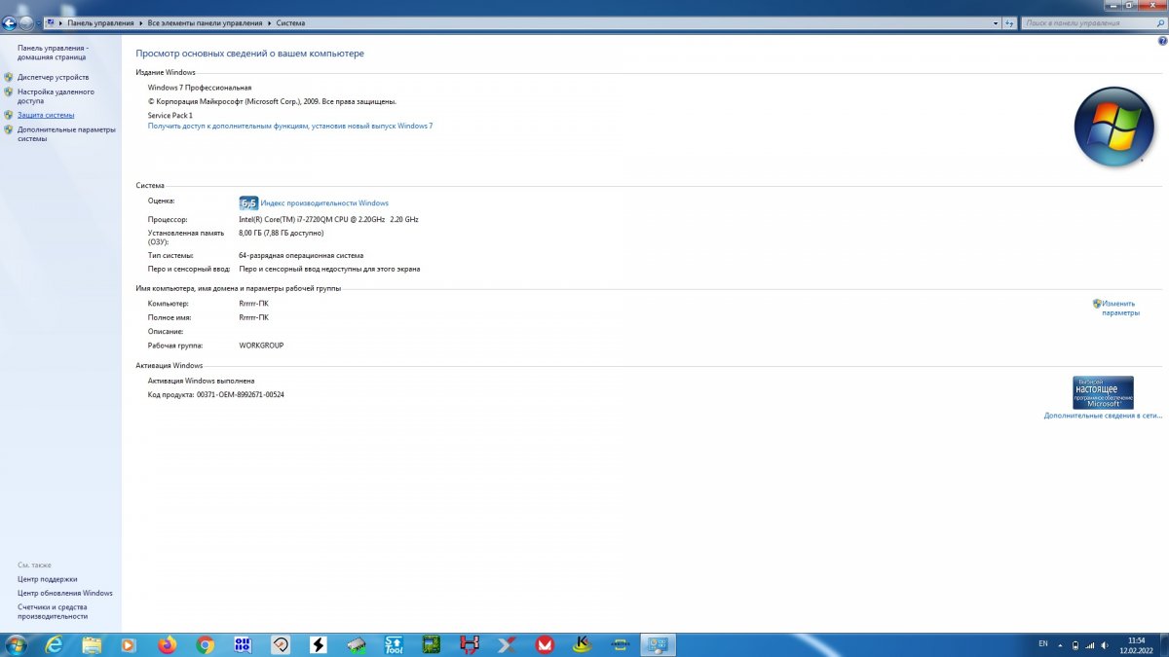Expand the arrow after 'Панель управления' breadcrumb
Viewport: 1169px width, 657px height.
[x=141, y=22]
